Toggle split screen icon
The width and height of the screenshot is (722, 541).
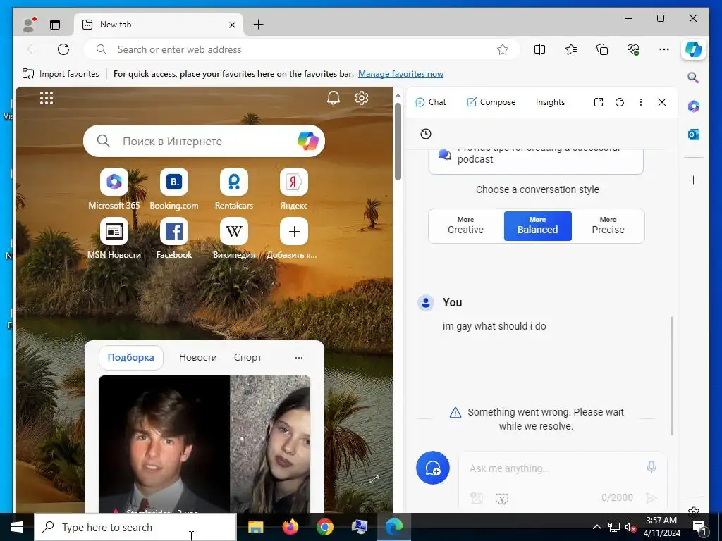coord(539,49)
